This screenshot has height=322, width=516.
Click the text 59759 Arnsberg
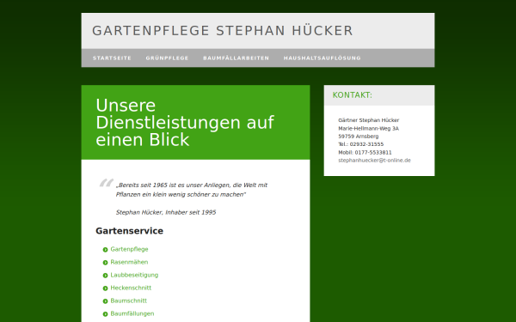click(359, 137)
